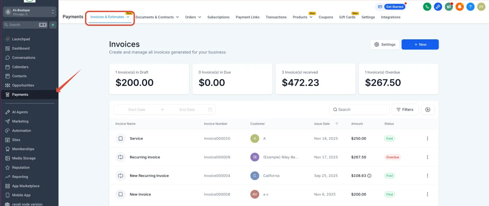Viewport: 489px width, 206px height.
Task: Open the Transactions tab
Action: [276, 17]
